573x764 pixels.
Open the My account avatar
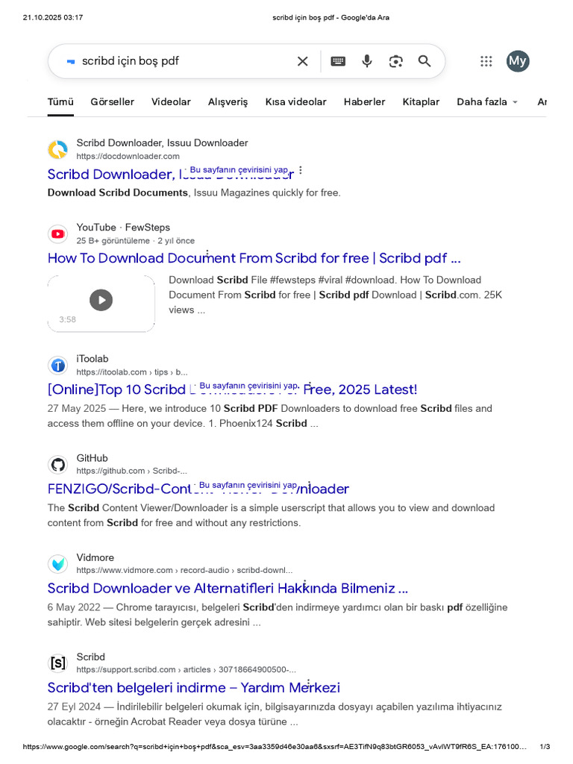click(518, 61)
